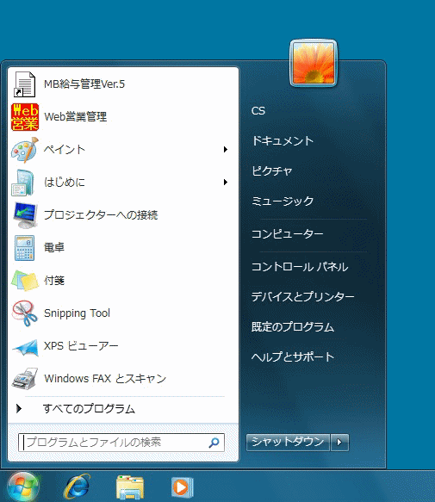Select the Snipping Tool text label
Image resolution: width=435 pixels, height=502 pixels.
click(77, 313)
